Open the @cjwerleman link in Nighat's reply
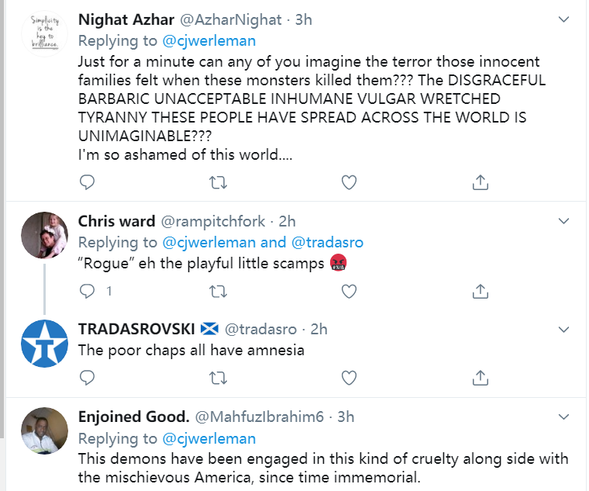This screenshot has height=491, width=589. click(208, 40)
